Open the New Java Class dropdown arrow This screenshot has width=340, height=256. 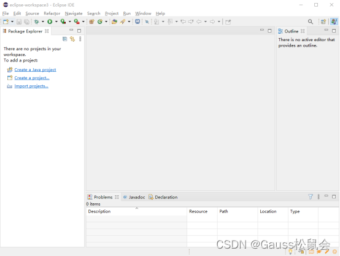[106, 21]
